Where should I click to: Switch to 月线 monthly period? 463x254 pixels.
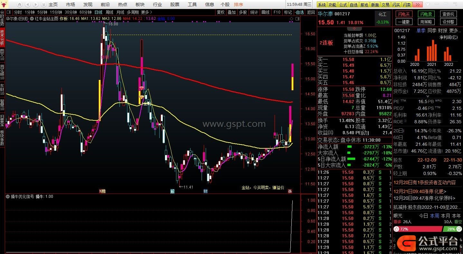(120, 12)
